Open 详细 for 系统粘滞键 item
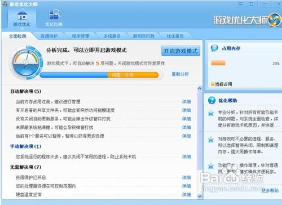 point(186,127)
